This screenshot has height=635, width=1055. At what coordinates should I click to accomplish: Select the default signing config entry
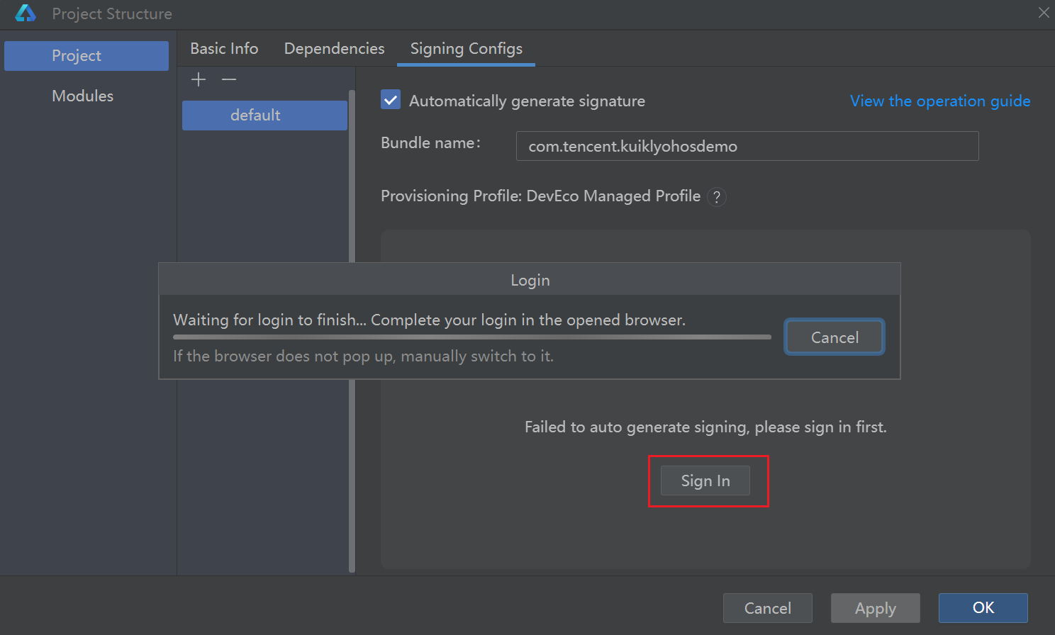tap(264, 116)
